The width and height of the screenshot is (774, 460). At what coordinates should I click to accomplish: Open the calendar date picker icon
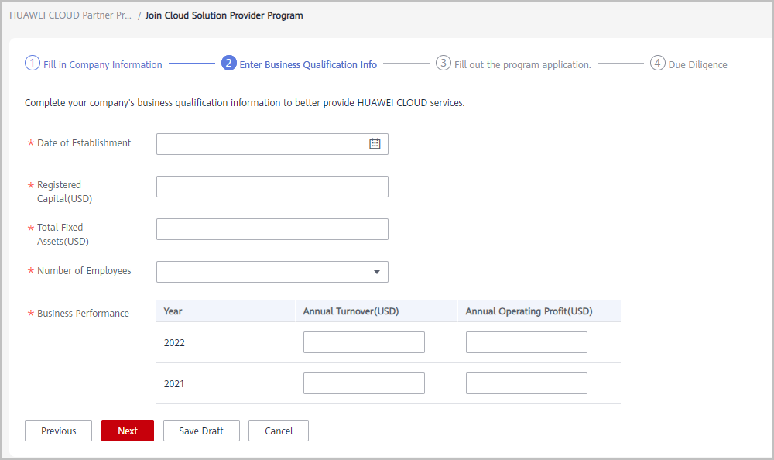click(375, 144)
